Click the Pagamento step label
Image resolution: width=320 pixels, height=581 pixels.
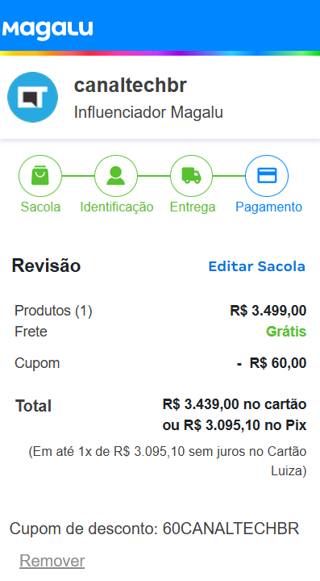point(268,207)
